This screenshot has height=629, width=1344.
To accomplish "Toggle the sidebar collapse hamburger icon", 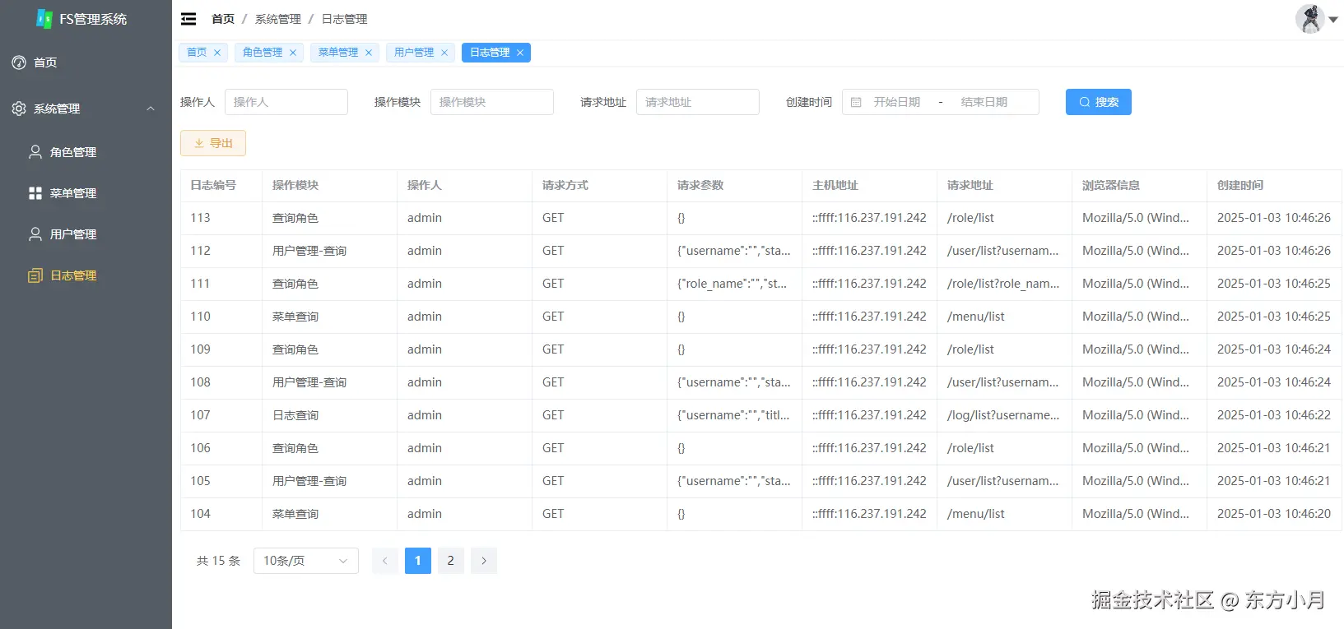I will click(x=188, y=19).
